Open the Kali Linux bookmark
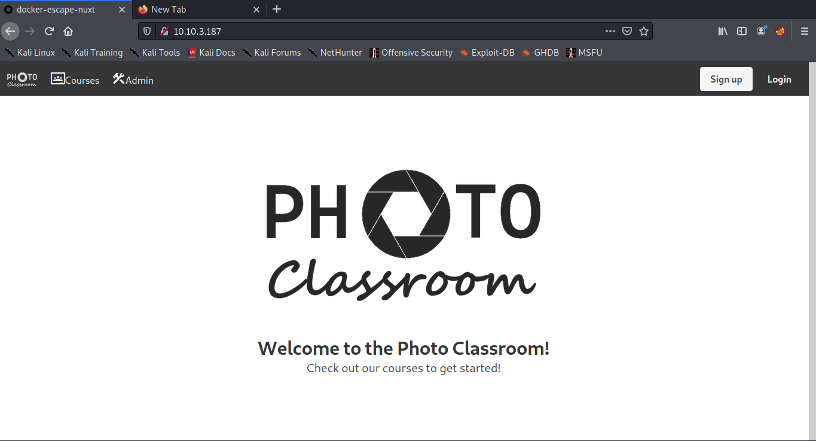 [30, 53]
